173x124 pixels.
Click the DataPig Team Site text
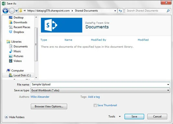pyautogui.click(x=97, y=23)
